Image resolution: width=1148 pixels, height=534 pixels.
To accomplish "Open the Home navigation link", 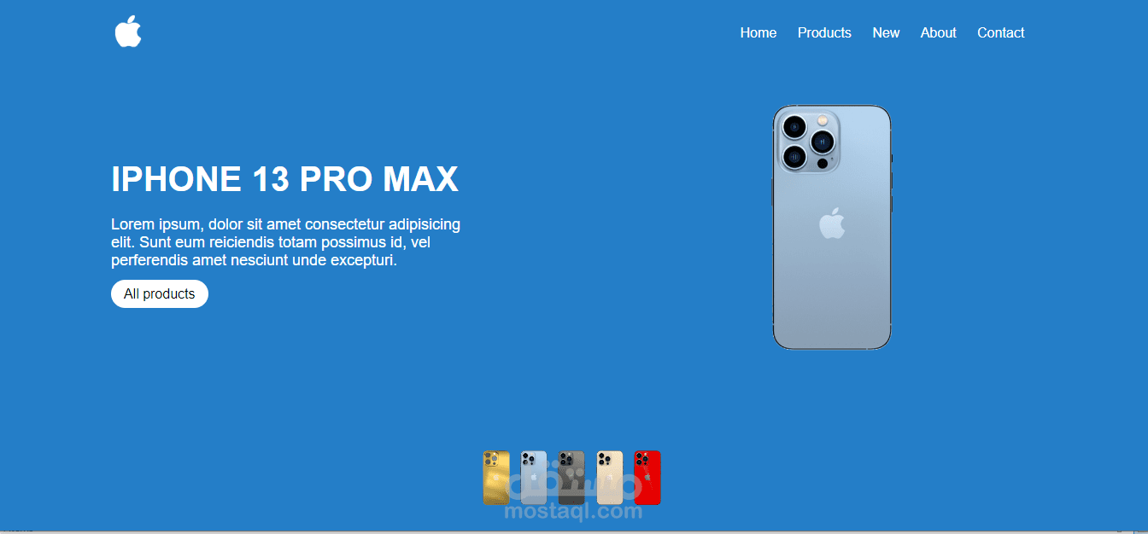I will click(758, 32).
